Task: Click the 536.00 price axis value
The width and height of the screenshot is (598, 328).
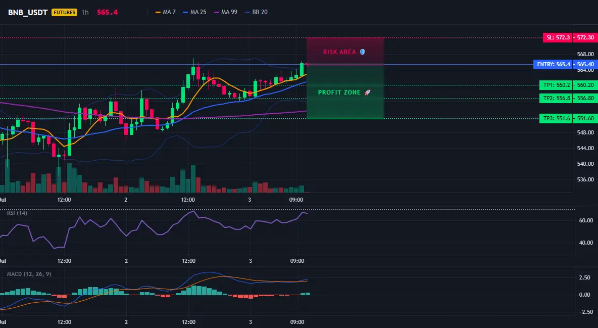Action: click(585, 179)
